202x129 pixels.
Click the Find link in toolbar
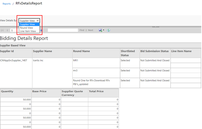pyautogui.click(x=82, y=30)
